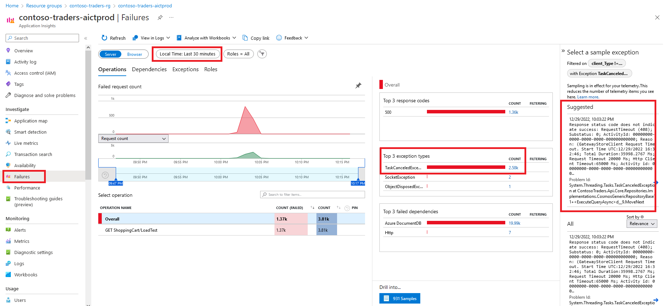This screenshot has width=664, height=306.
Task: Click the 931 Samples button
Action: (400, 298)
